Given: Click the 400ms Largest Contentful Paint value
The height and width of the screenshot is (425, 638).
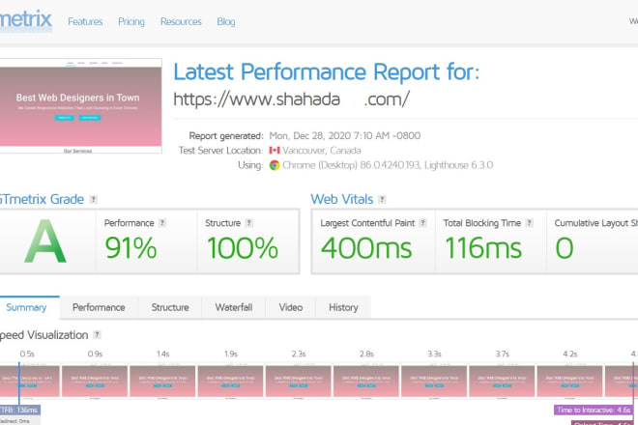Looking at the screenshot, I should tap(366, 247).
